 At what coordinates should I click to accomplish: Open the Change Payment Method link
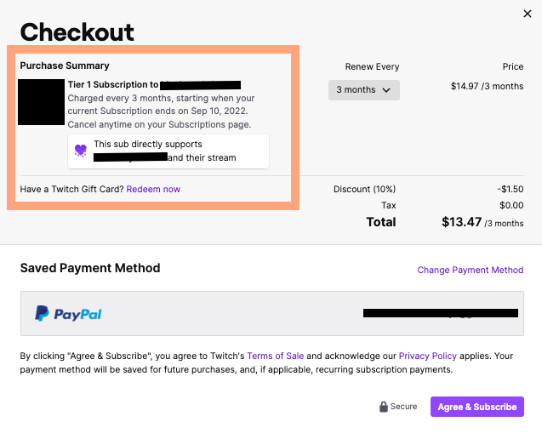(x=470, y=270)
